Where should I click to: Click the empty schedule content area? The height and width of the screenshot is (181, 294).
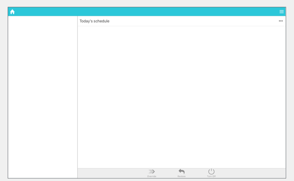click(x=181, y=97)
